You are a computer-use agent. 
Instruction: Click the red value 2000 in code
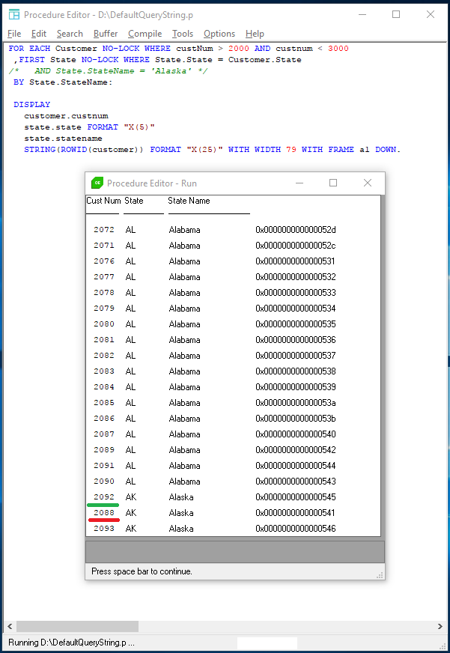(239, 49)
